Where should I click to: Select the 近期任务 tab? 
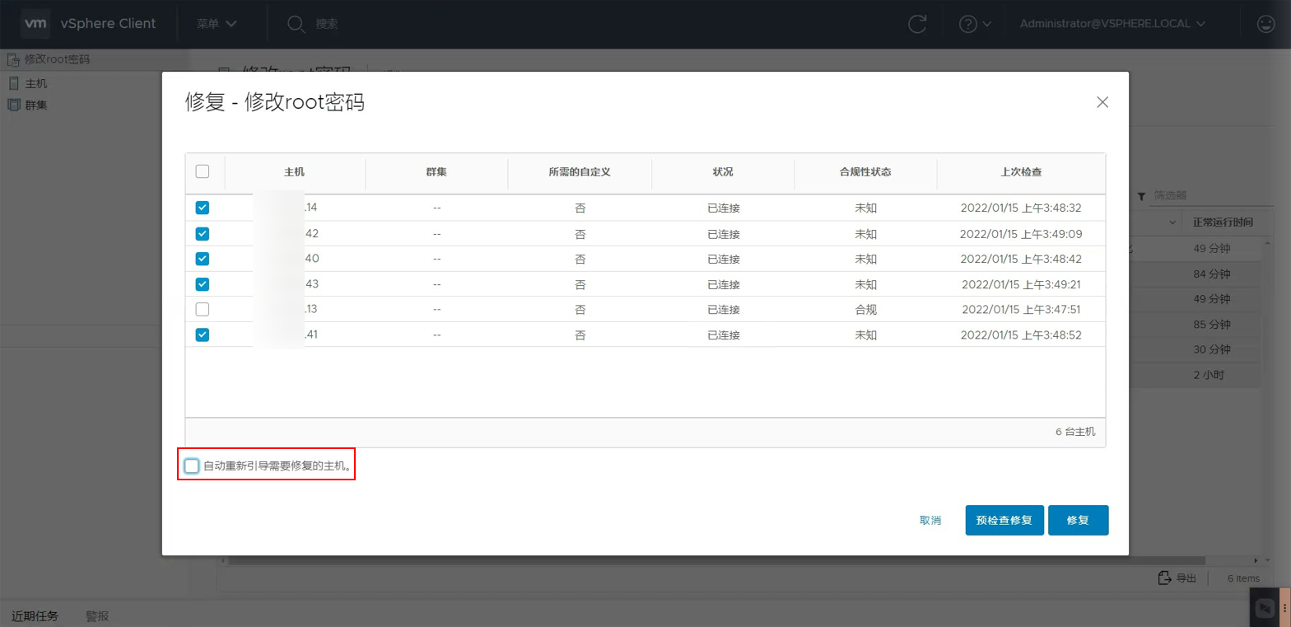click(x=35, y=615)
